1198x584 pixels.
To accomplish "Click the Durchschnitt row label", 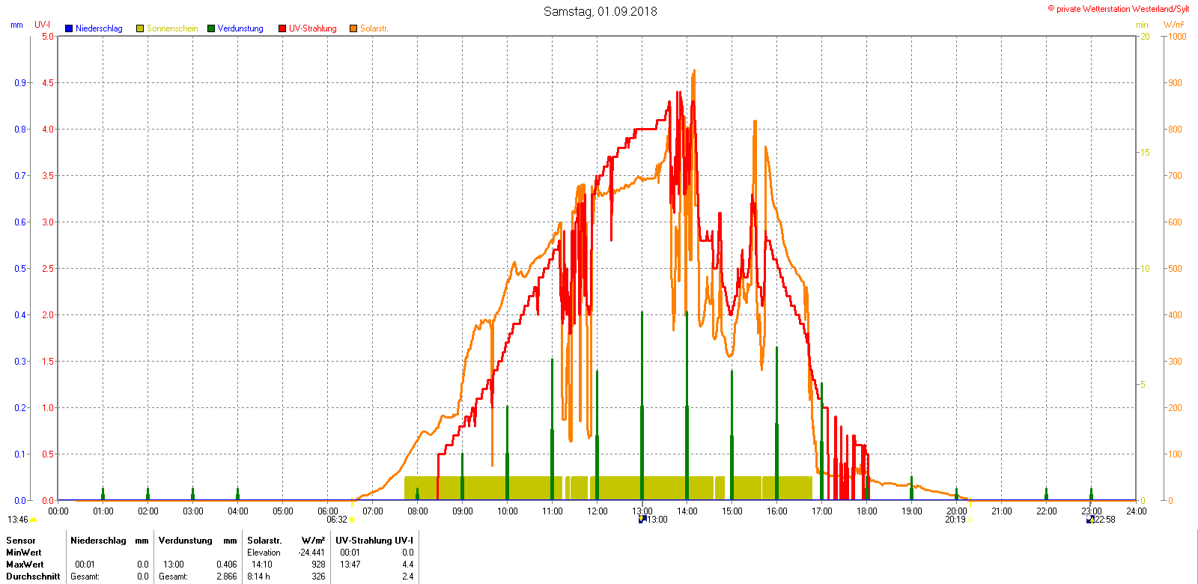I will click(x=33, y=577).
